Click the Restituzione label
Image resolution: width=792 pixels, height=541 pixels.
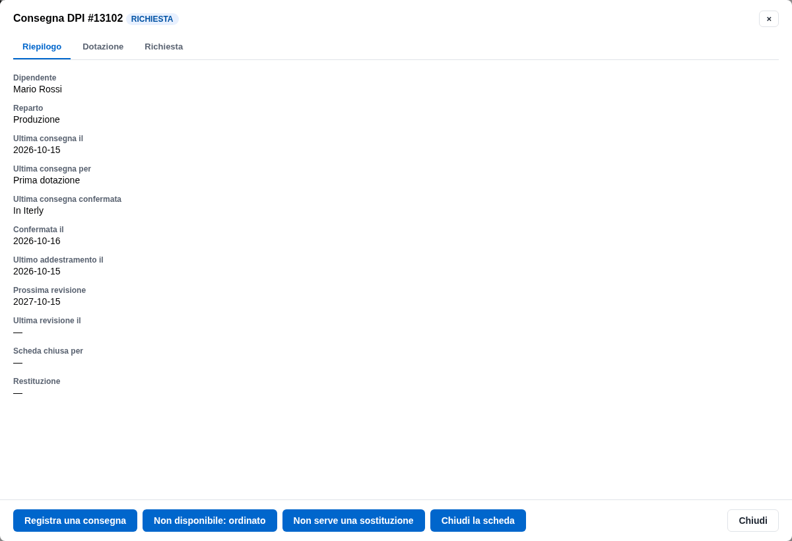point(36,381)
